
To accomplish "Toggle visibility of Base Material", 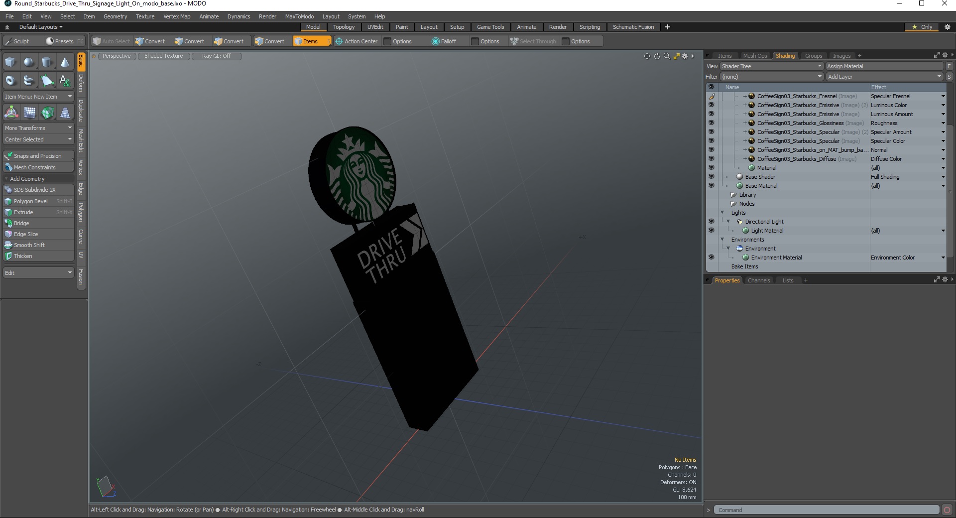I will coord(711,186).
